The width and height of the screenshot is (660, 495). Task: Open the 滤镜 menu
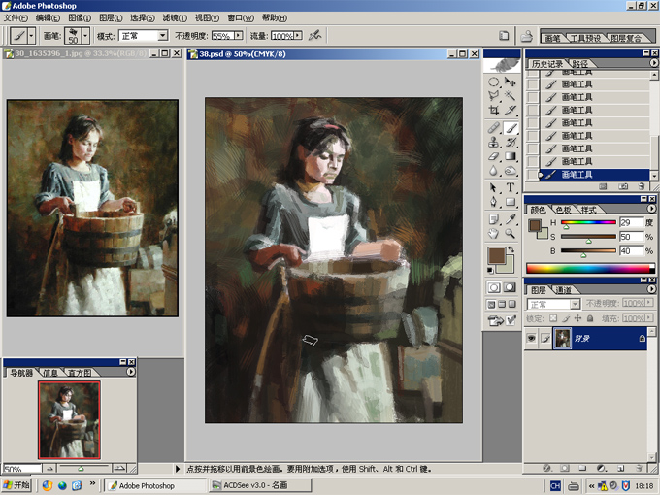[x=175, y=17]
